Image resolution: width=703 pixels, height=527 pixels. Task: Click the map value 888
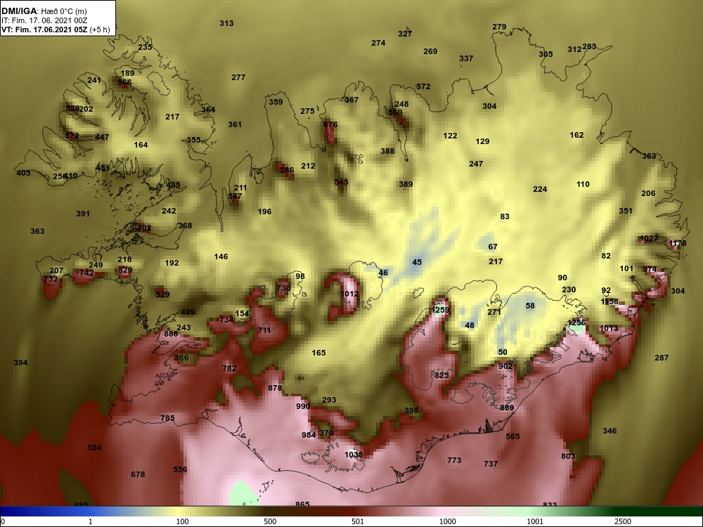coord(171,334)
